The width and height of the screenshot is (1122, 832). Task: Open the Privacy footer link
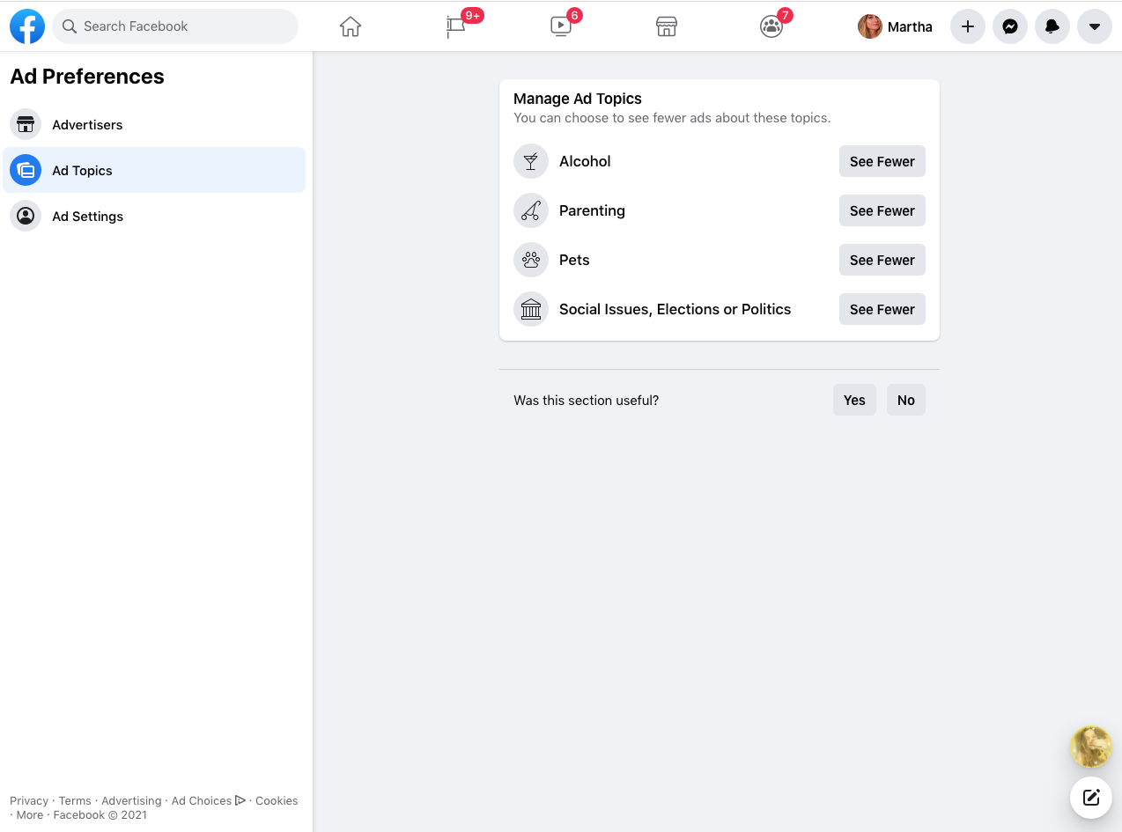tap(29, 800)
